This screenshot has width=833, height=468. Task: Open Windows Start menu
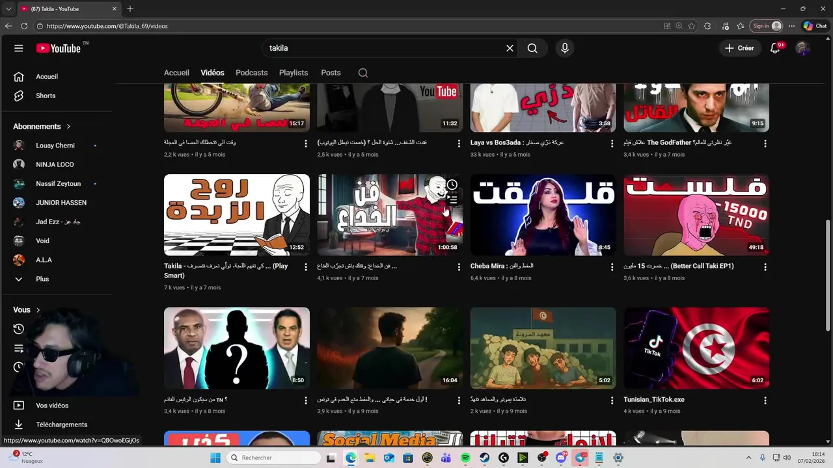215,458
